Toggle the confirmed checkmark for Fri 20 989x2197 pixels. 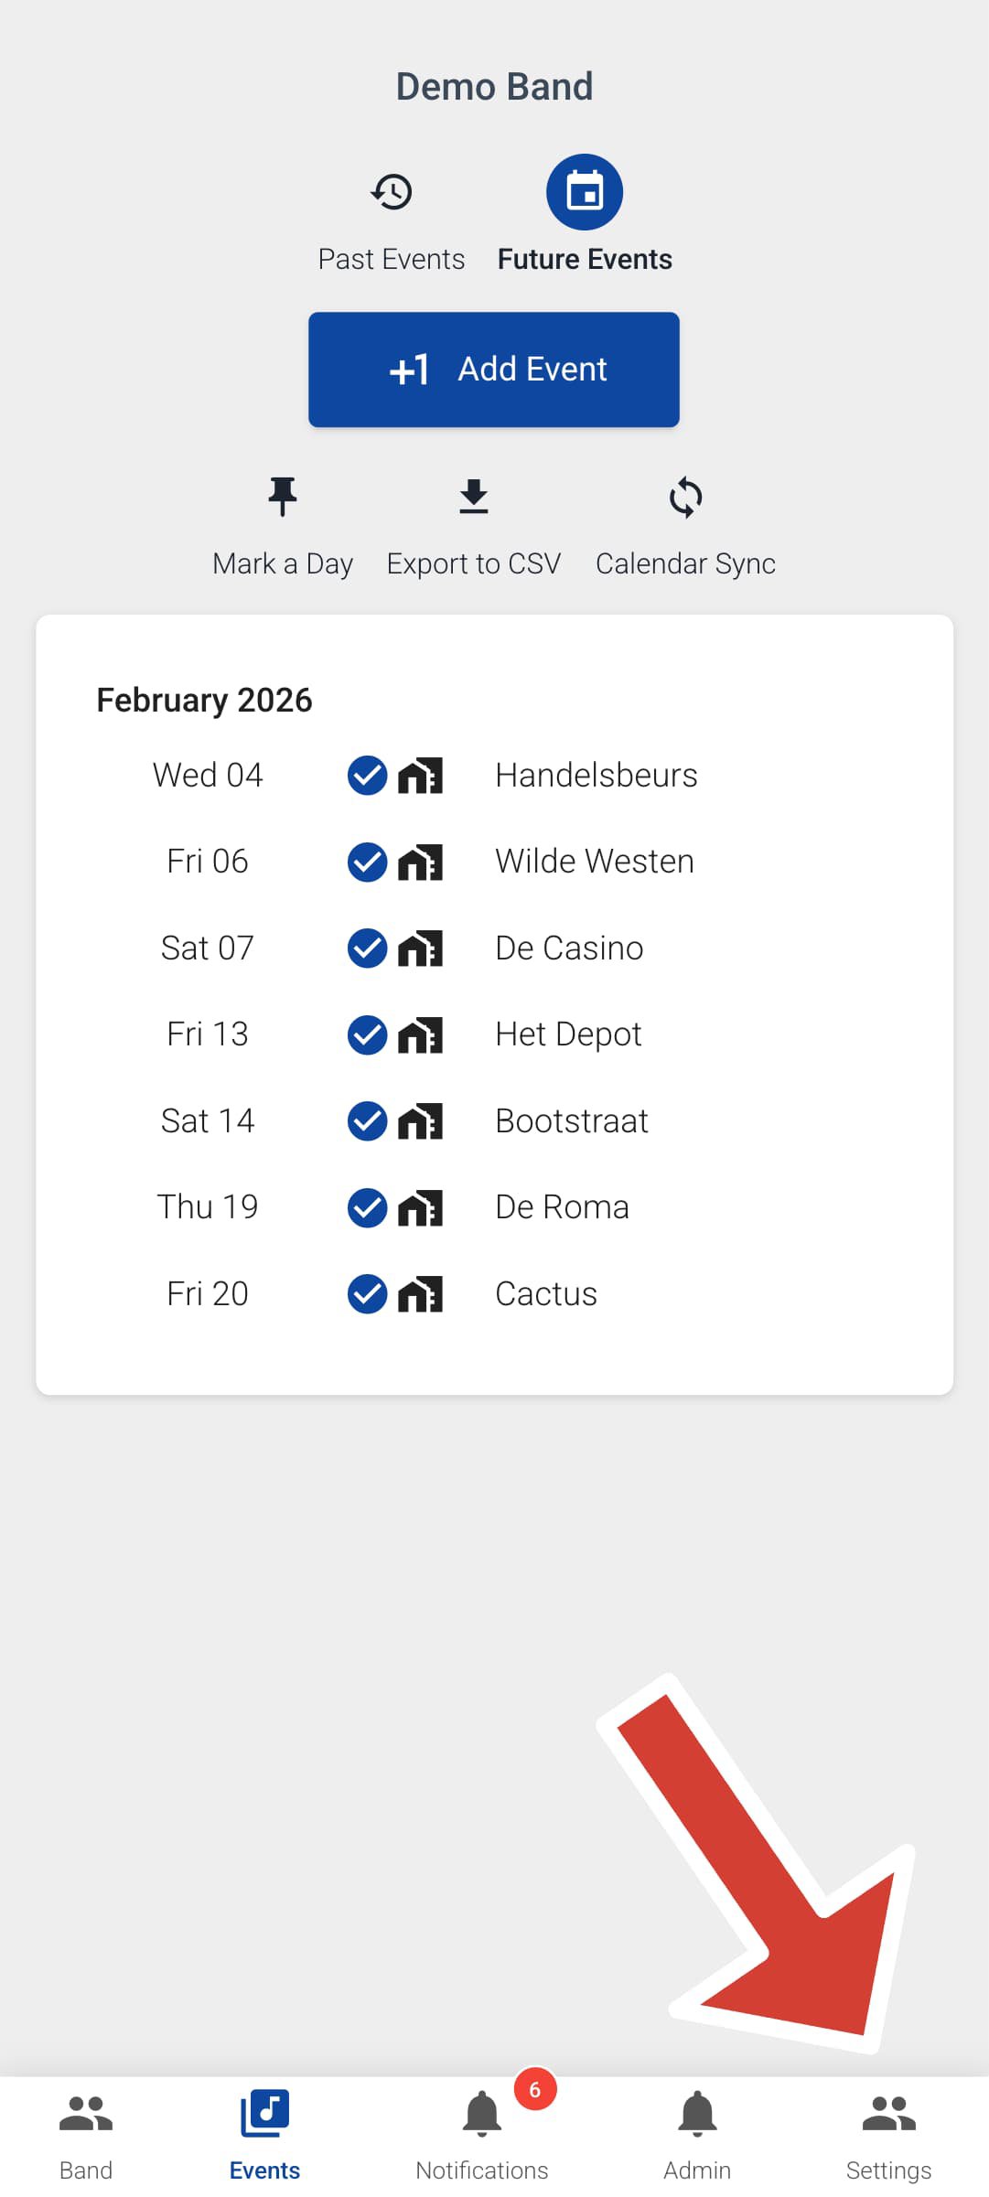[x=368, y=1294]
